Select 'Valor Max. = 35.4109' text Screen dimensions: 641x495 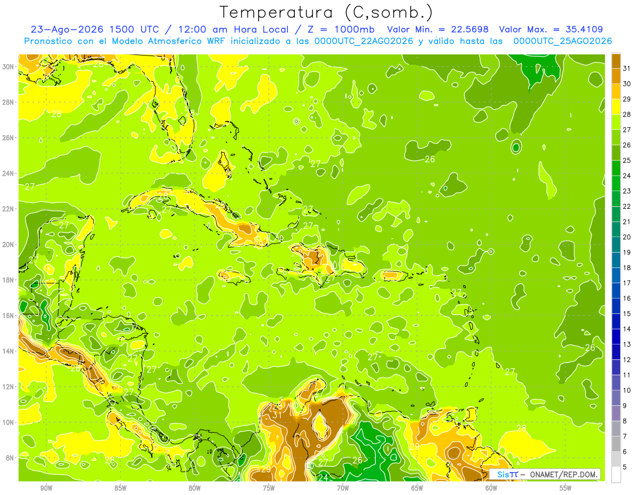tap(551, 29)
